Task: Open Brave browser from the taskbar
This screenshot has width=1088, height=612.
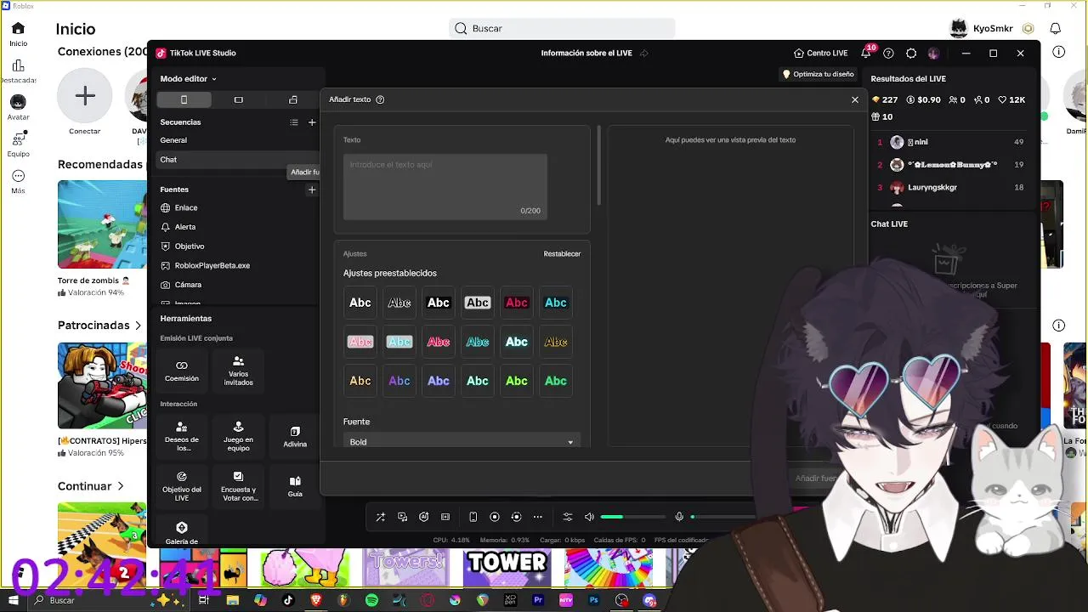Action: click(x=316, y=600)
